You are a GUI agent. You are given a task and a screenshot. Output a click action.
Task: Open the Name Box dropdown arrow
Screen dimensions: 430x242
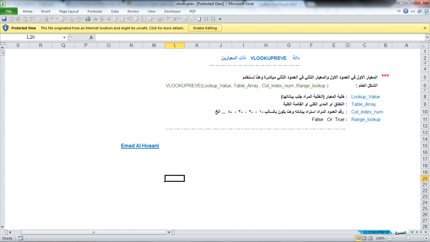coord(64,37)
